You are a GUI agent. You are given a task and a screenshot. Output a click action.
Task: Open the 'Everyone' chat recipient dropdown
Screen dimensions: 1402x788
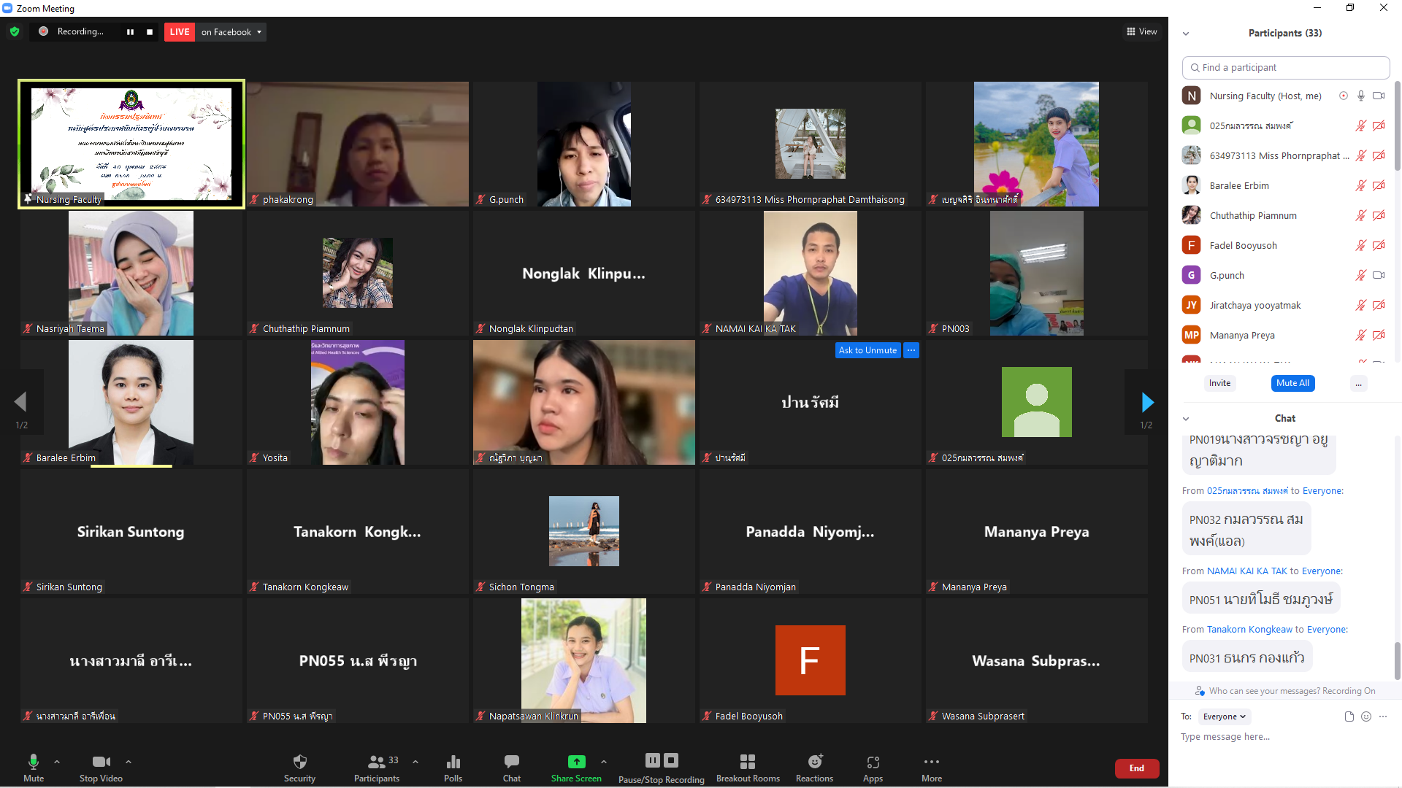pos(1225,716)
